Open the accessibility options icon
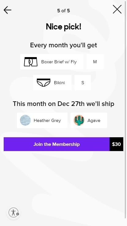This screenshot has width=127, height=226. 13,212
